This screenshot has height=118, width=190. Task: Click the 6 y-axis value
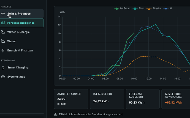60,50
